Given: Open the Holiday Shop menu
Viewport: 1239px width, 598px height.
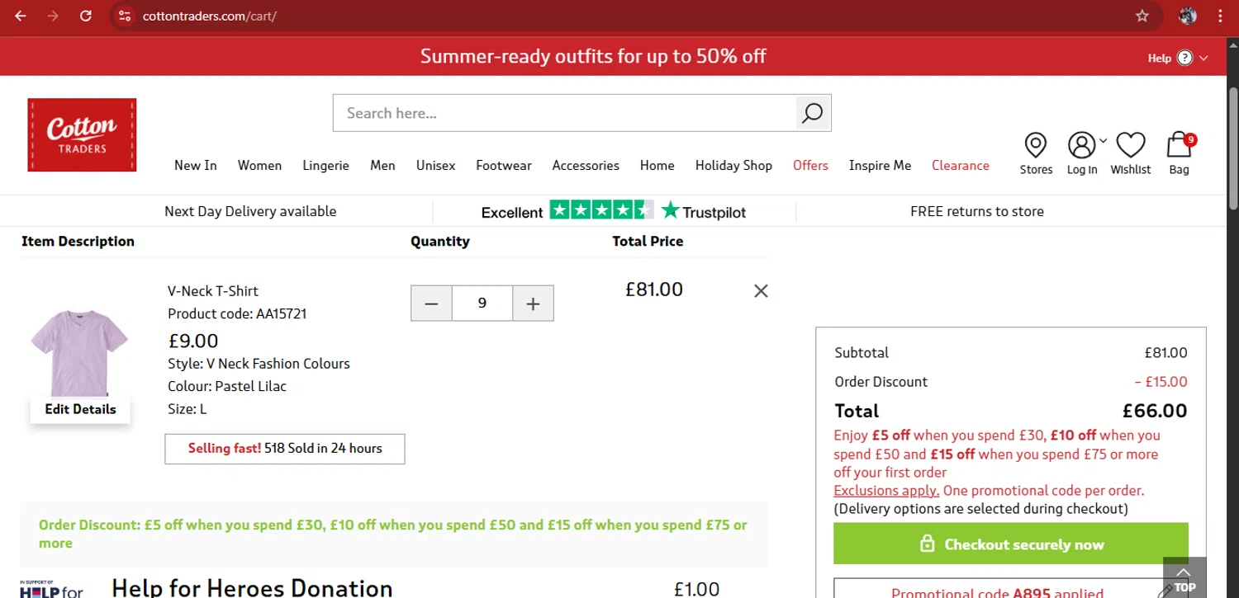Looking at the screenshot, I should [x=733, y=165].
